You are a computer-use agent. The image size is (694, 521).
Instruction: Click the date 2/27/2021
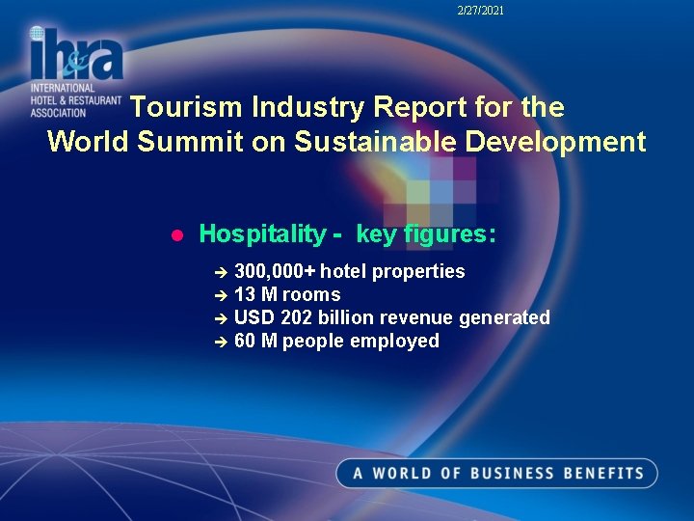coord(480,11)
